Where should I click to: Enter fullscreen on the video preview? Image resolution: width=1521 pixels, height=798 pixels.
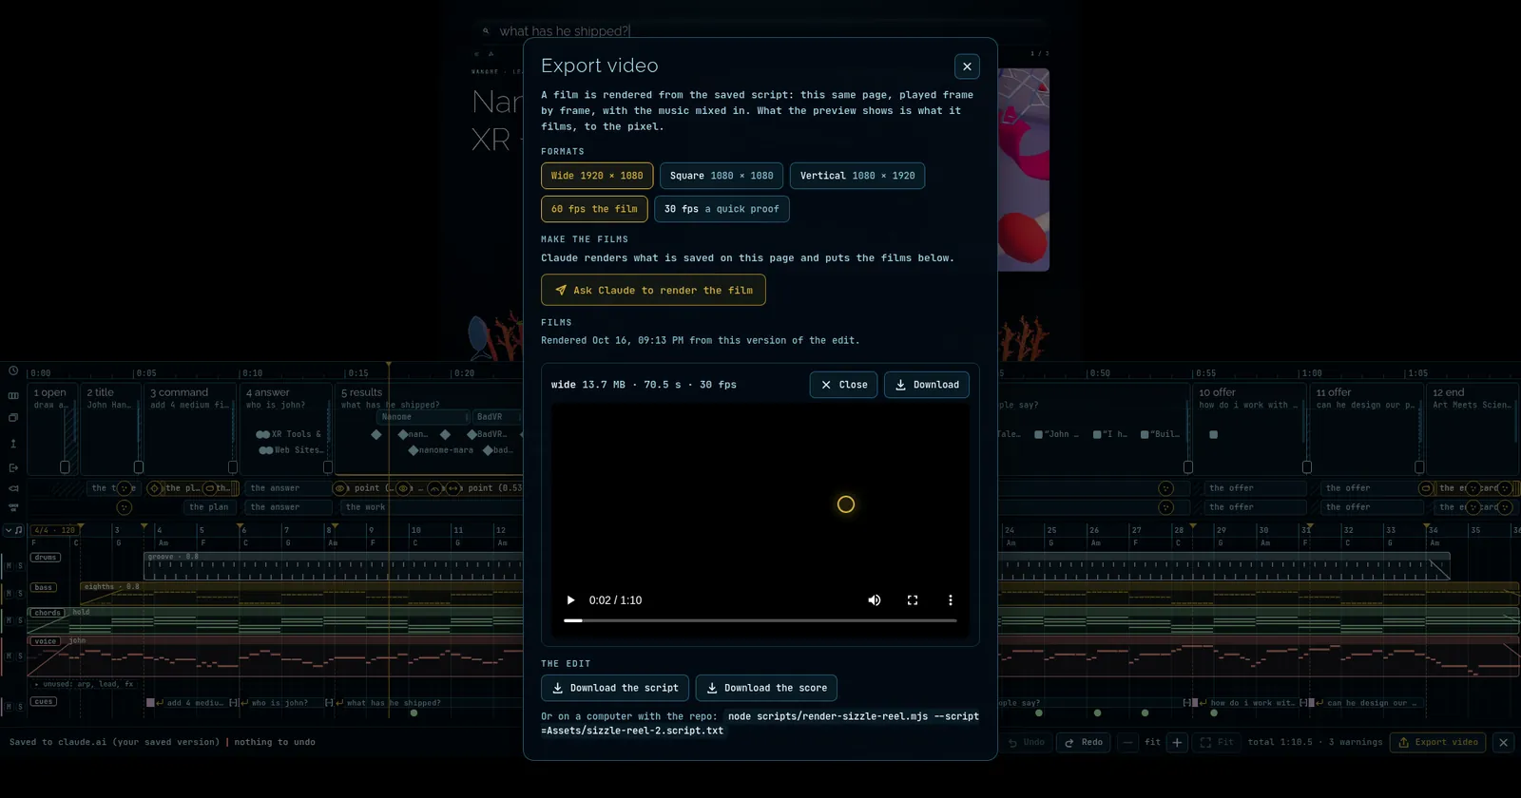click(x=913, y=600)
